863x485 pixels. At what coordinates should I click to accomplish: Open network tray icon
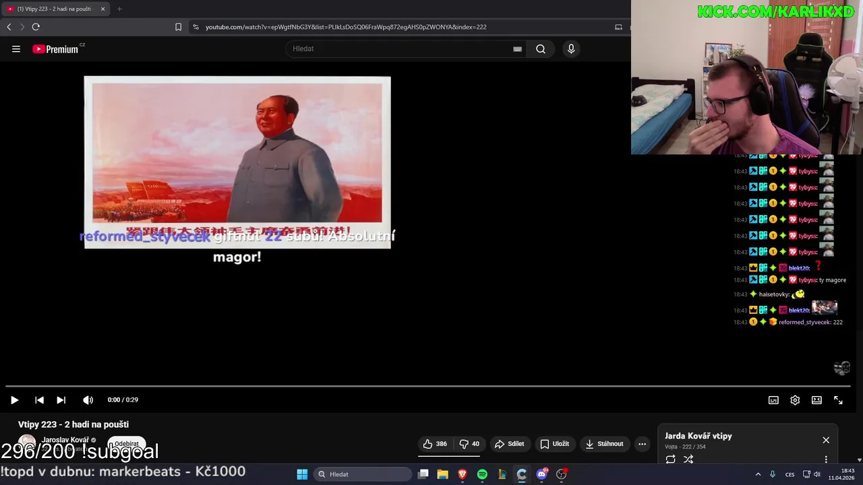click(806, 474)
